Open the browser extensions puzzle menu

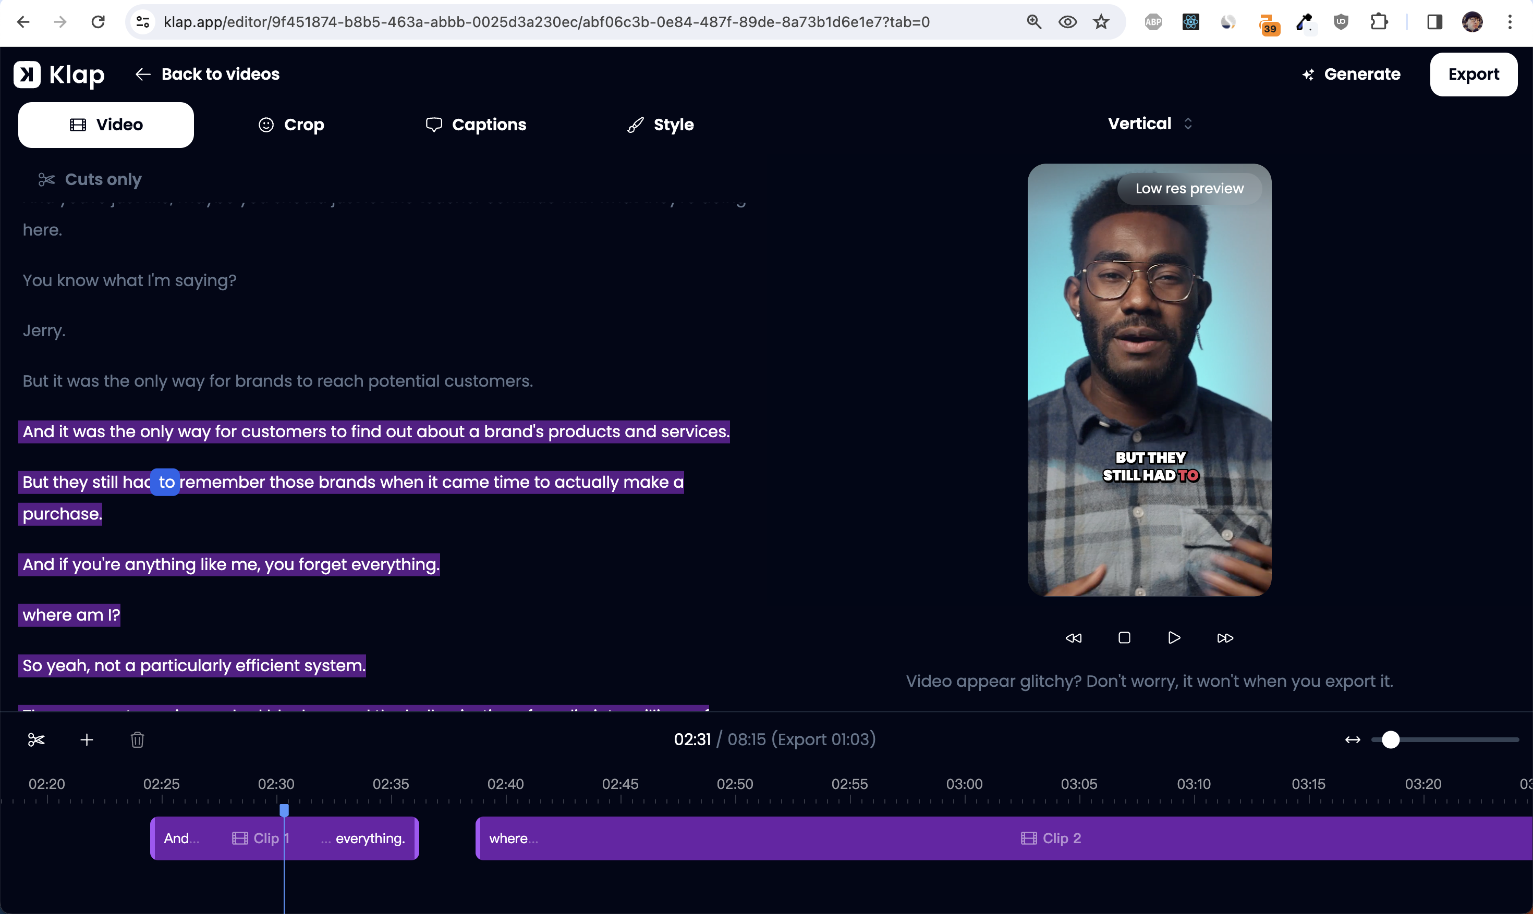tap(1379, 22)
